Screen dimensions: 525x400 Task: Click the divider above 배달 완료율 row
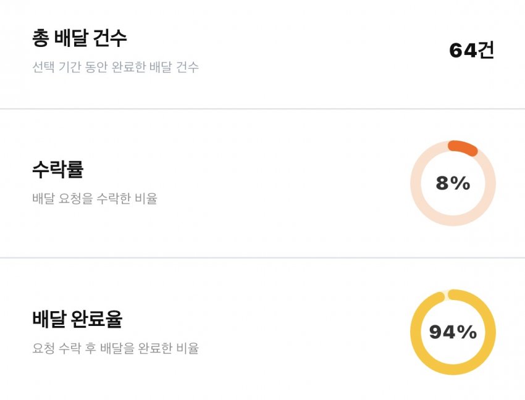tap(262, 258)
